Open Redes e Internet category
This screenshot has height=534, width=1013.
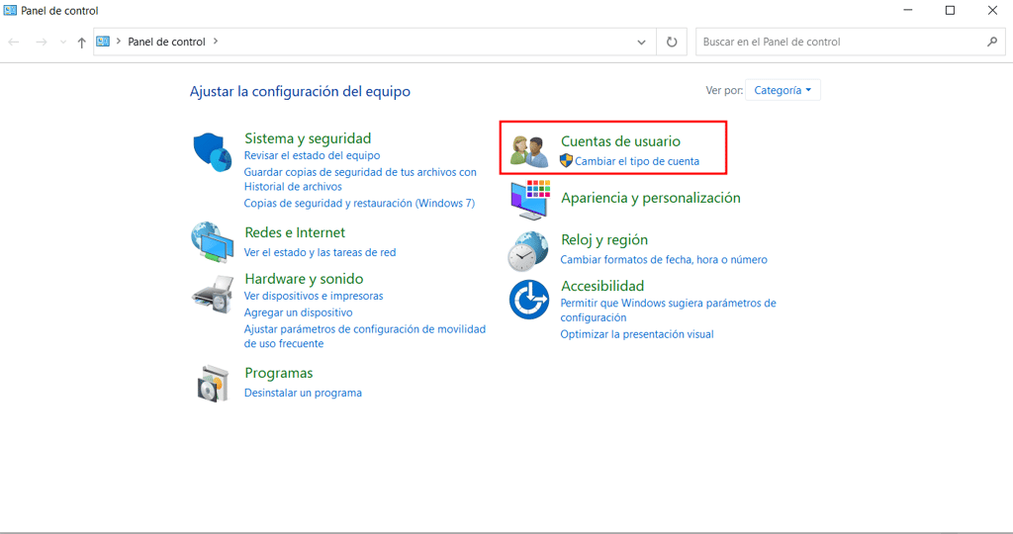(x=295, y=232)
